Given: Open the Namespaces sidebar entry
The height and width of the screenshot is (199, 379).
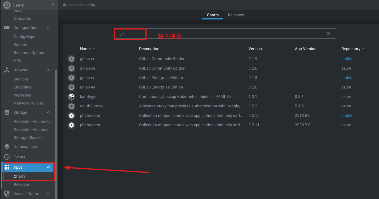Looking at the screenshot, I should pyautogui.click(x=25, y=147).
